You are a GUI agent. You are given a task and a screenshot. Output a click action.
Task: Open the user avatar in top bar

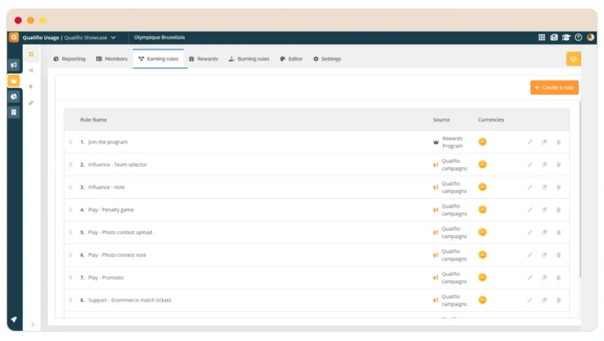point(591,38)
